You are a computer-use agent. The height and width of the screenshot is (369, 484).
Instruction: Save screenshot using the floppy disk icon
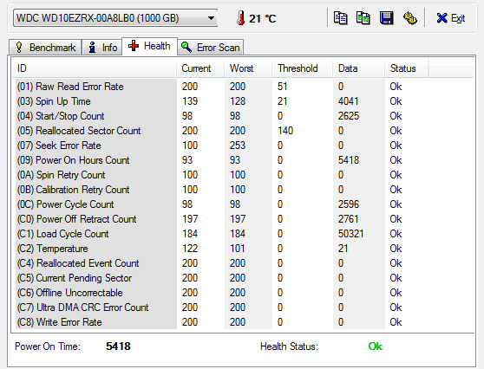click(387, 18)
